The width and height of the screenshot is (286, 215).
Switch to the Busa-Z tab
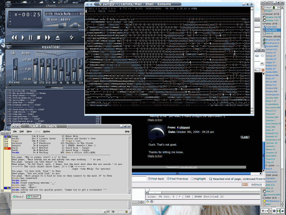click(19, 197)
